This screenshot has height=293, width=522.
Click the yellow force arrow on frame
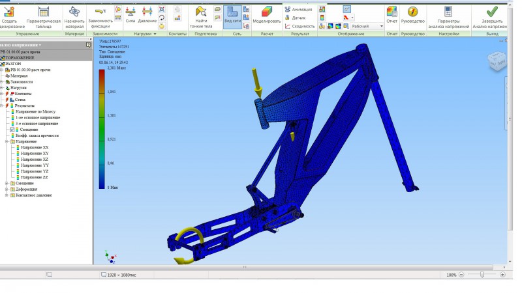coord(257,83)
